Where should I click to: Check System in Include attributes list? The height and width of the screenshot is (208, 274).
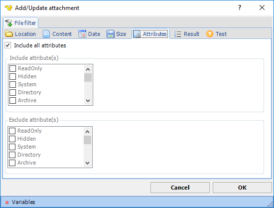(x=12, y=84)
